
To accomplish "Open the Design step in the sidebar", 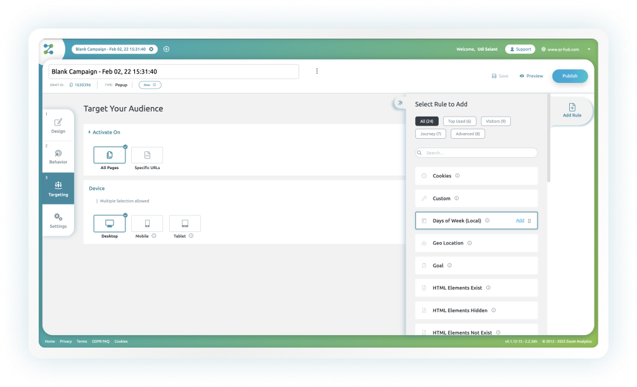I will point(58,125).
